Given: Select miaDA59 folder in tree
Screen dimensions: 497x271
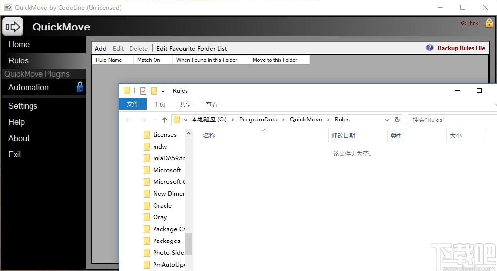Looking at the screenshot, I should (164, 158).
